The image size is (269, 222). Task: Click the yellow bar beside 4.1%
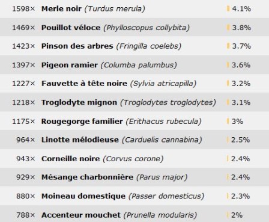tap(228, 8)
